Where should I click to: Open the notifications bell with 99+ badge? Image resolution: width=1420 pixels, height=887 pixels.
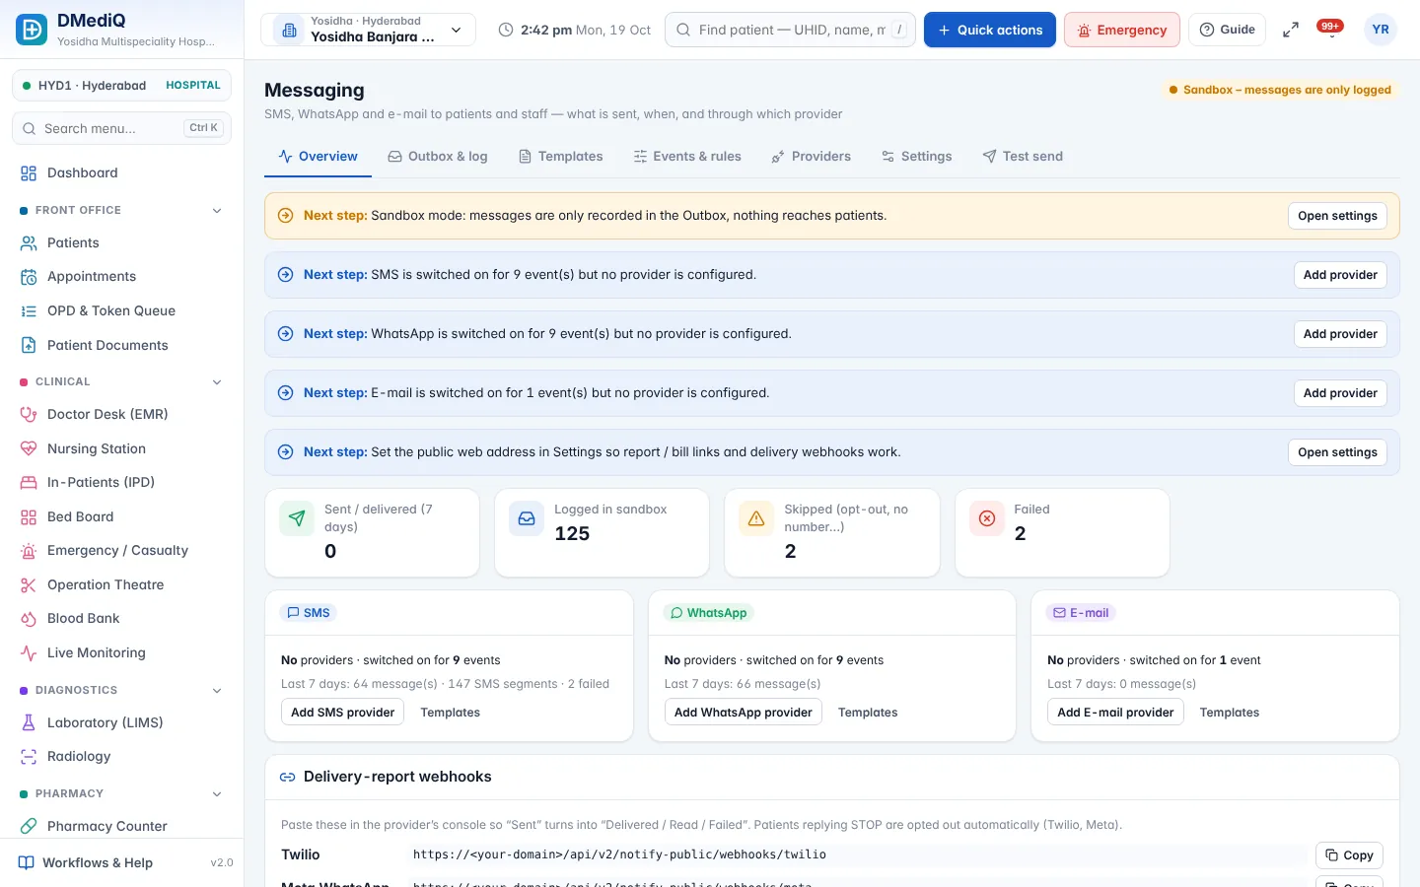1330,30
